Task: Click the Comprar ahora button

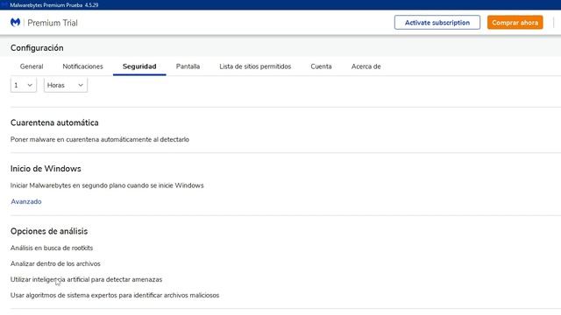Action: point(515,23)
